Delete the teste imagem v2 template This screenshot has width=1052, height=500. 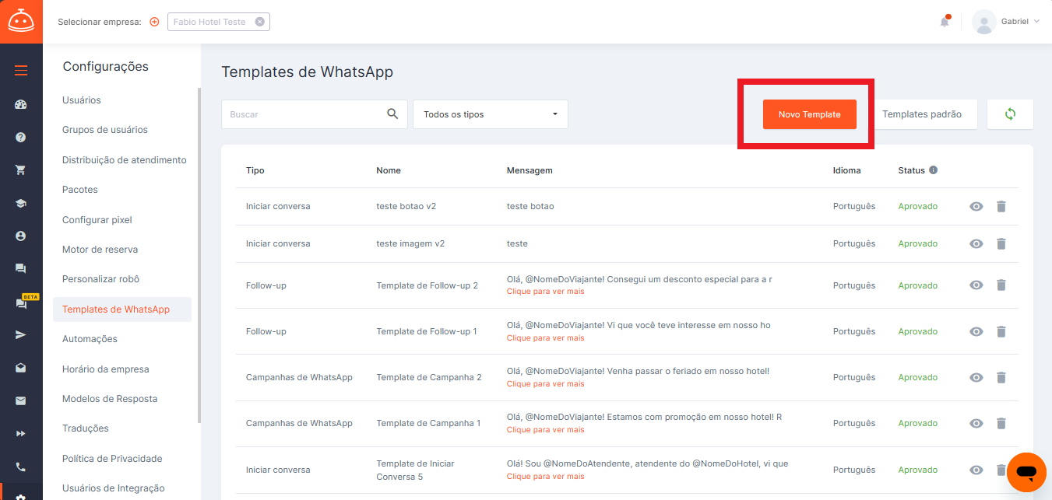click(x=1001, y=243)
